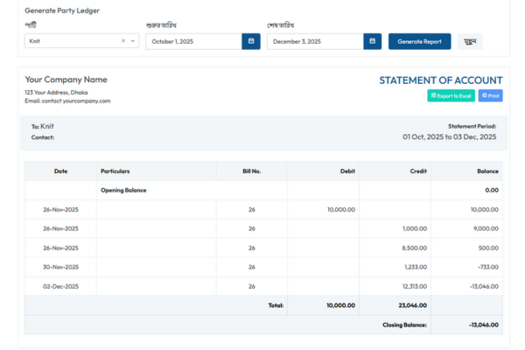Image resolution: width=525 pixels, height=350 pixels.
Task: Export the statement to Excel
Action: [451, 95]
